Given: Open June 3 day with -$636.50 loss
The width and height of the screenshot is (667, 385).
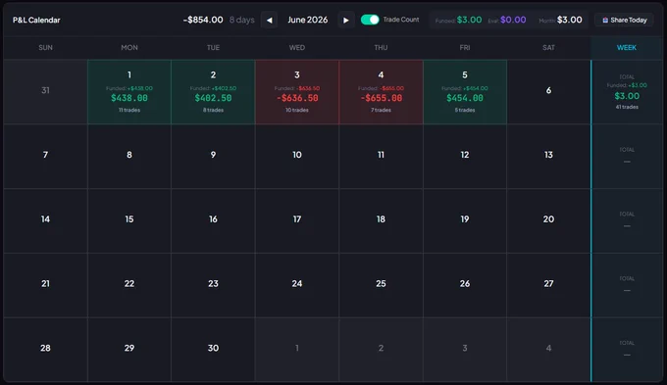Looking at the screenshot, I should [297, 92].
